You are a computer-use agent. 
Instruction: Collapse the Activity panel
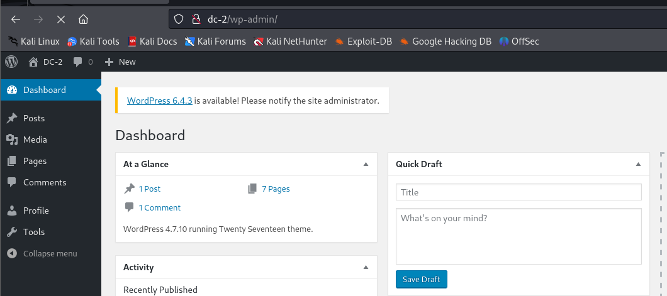point(366,268)
